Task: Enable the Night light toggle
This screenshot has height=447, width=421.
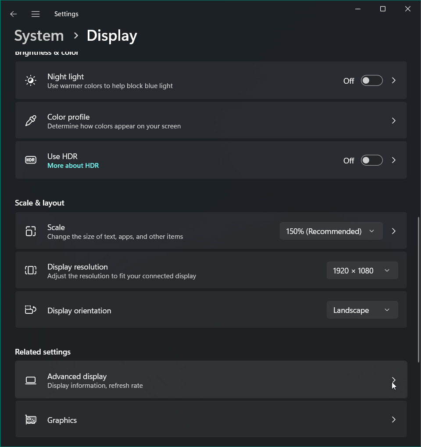Action: 371,80
